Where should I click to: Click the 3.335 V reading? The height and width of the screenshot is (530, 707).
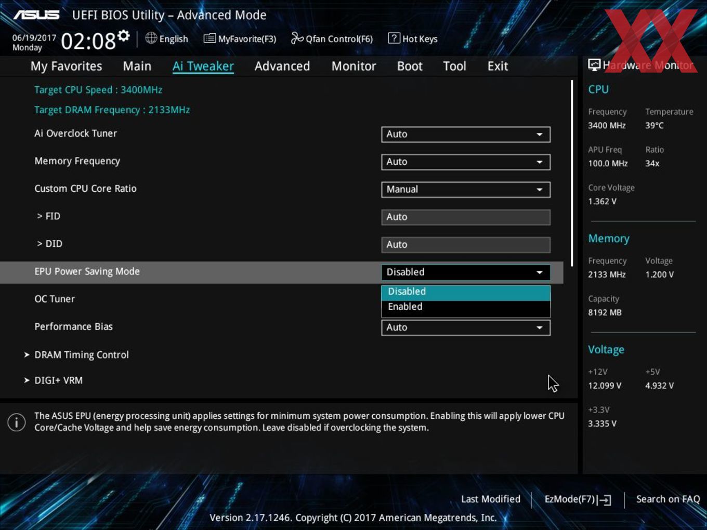602,423
